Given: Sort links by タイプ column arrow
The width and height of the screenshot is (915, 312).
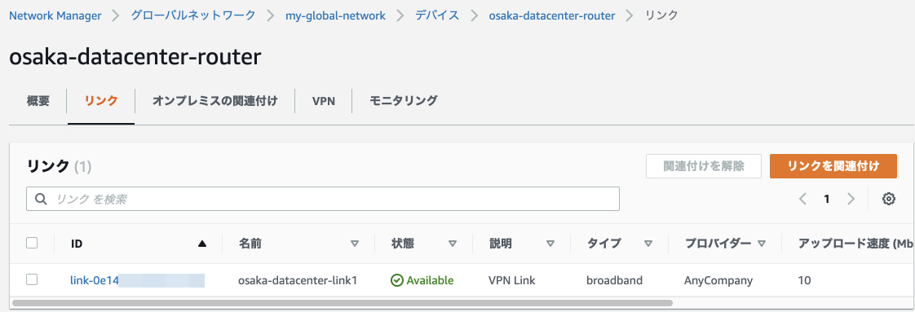Looking at the screenshot, I should tap(648, 244).
